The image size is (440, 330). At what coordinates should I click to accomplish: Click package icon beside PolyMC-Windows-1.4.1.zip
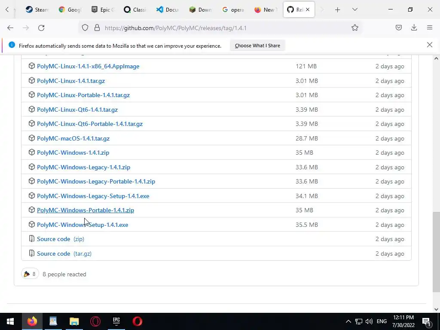point(32,153)
